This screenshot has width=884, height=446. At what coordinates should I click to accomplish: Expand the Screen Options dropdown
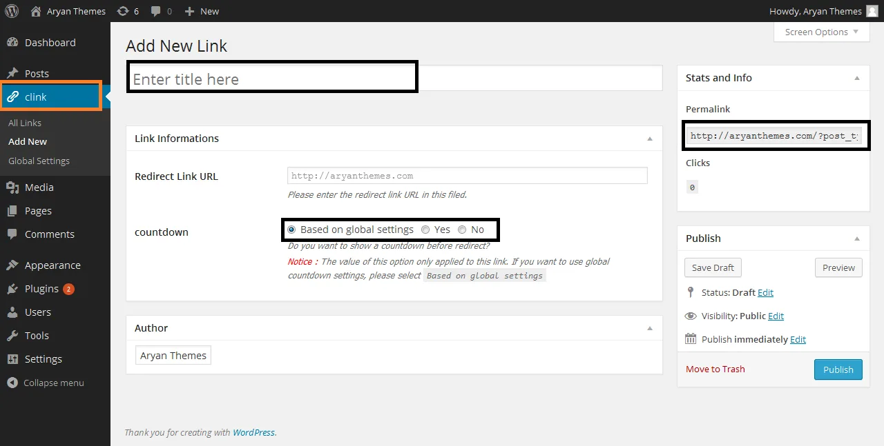(x=821, y=32)
